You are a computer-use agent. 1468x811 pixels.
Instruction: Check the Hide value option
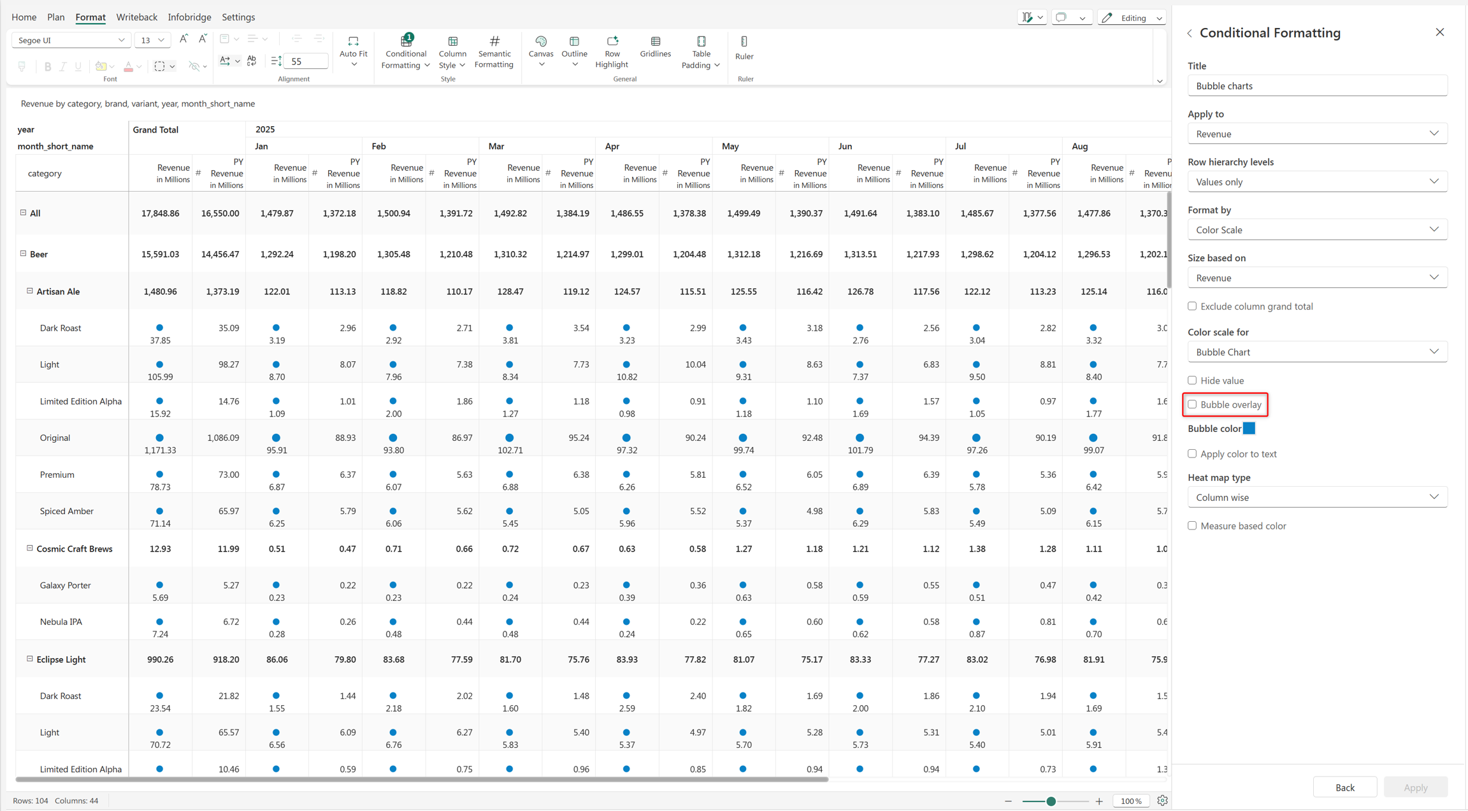coord(1192,380)
